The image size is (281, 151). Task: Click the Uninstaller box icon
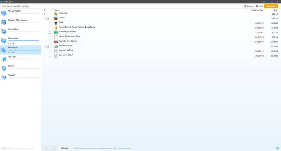coord(4,31)
